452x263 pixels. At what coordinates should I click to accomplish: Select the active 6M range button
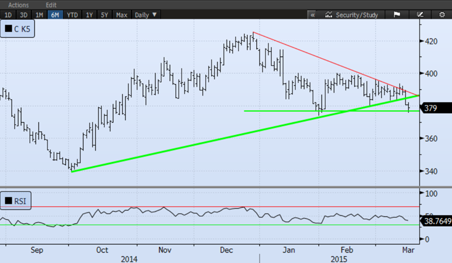55,15
